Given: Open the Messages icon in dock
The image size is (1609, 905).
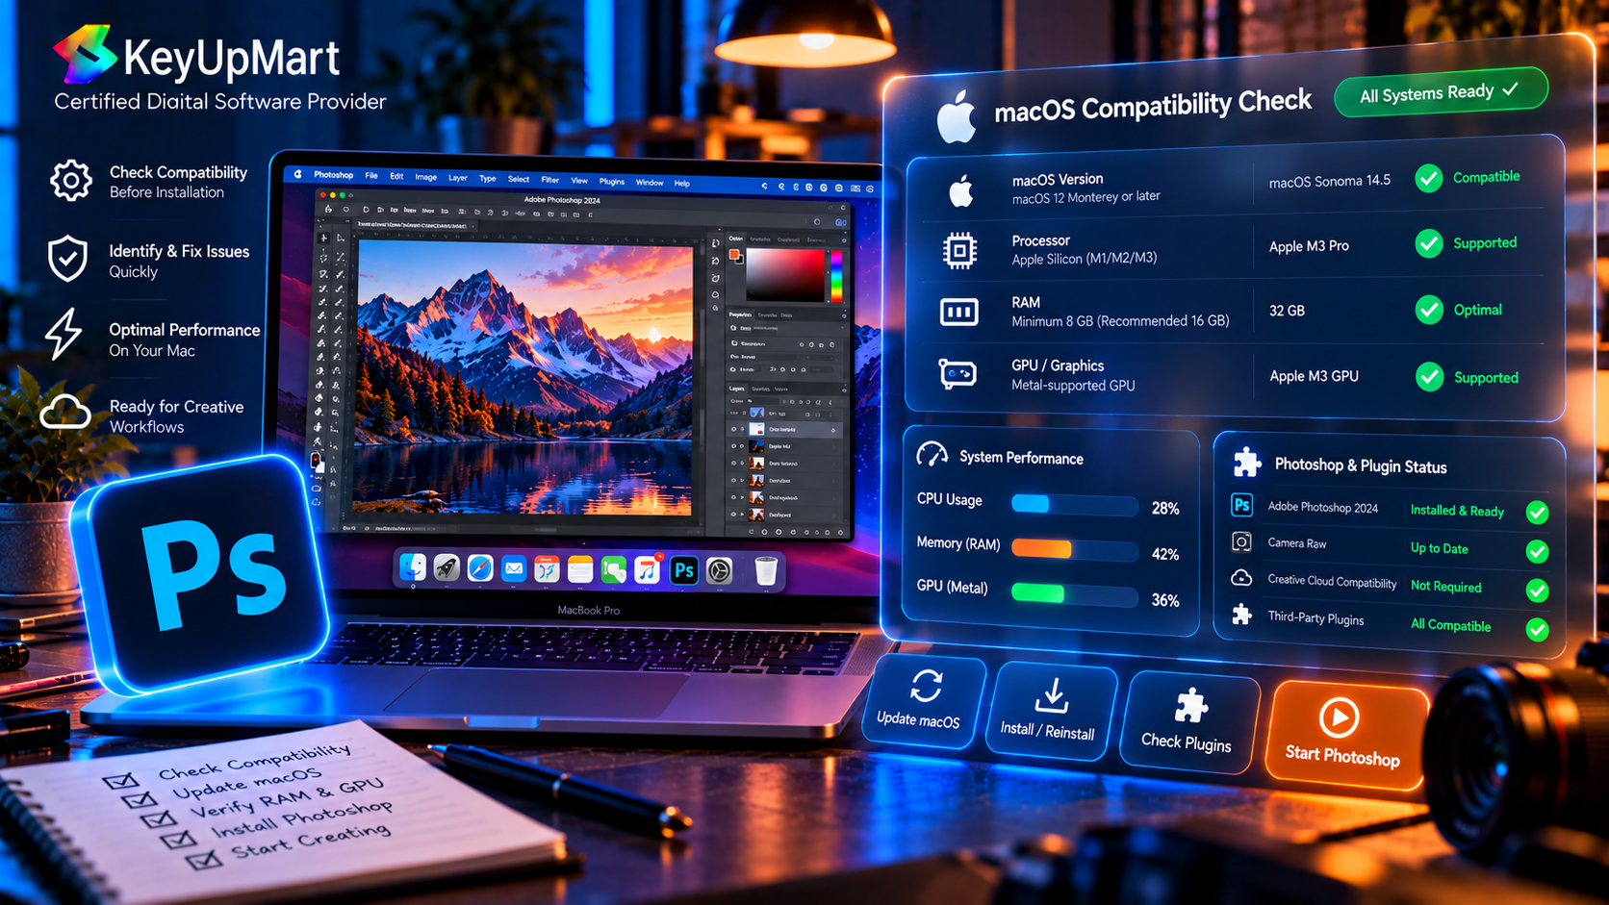Looking at the screenshot, I should [x=614, y=570].
